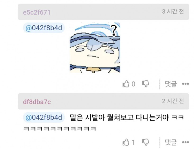195x149 pixels.
Task: Follow the @042f8b4d mention beside the sticker
Action: [44, 28]
